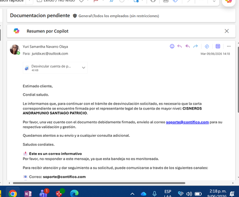Open the apps grid icon in message header

(x=218, y=46)
